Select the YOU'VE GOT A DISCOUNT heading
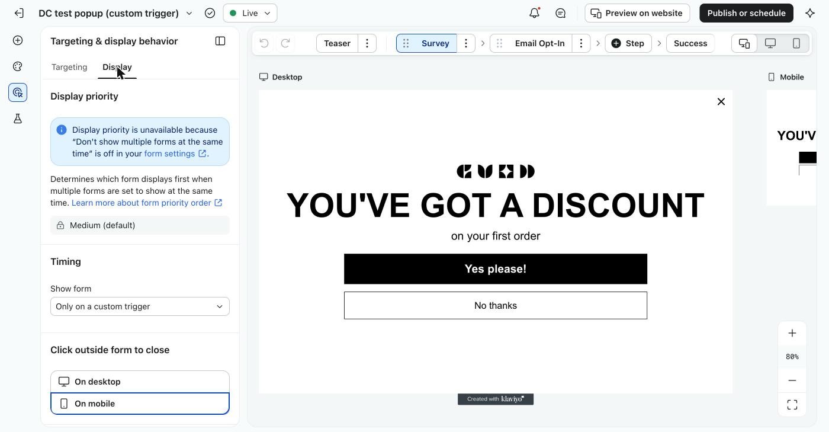The width and height of the screenshot is (829, 432). point(496,205)
